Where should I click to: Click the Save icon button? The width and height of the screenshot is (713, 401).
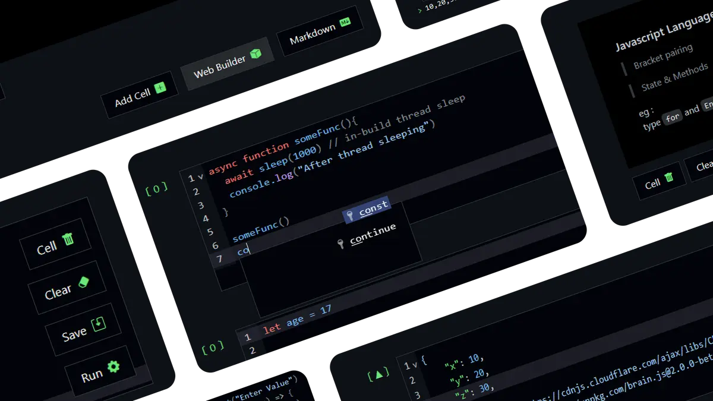tap(83, 330)
